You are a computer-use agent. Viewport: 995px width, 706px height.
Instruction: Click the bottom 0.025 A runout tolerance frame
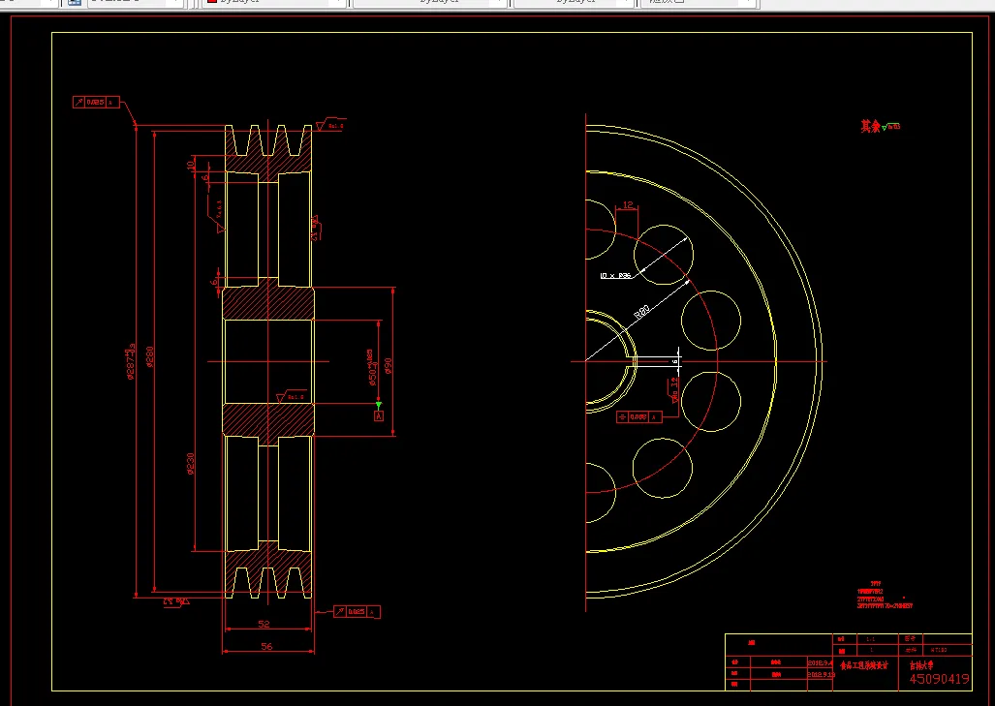point(357,611)
